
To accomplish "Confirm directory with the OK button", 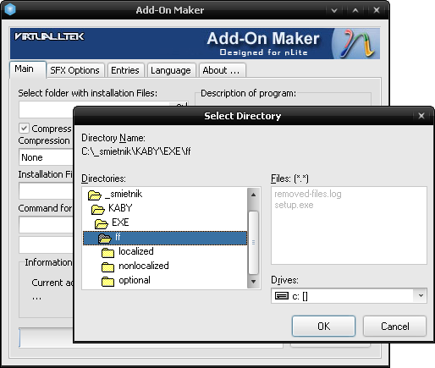I will point(323,326).
